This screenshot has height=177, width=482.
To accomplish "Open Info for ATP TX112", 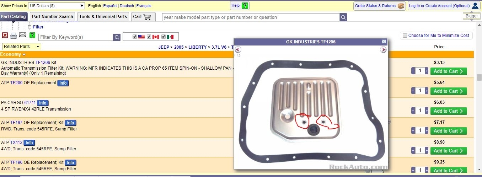I will coord(29,143).
